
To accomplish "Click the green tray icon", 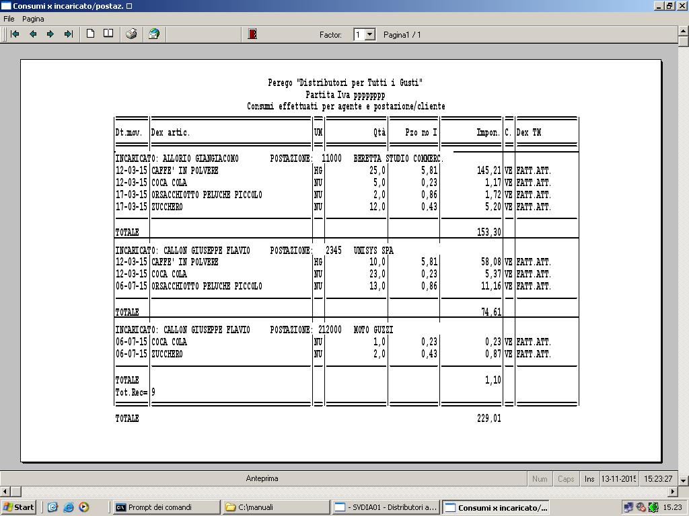I will click(x=653, y=508).
